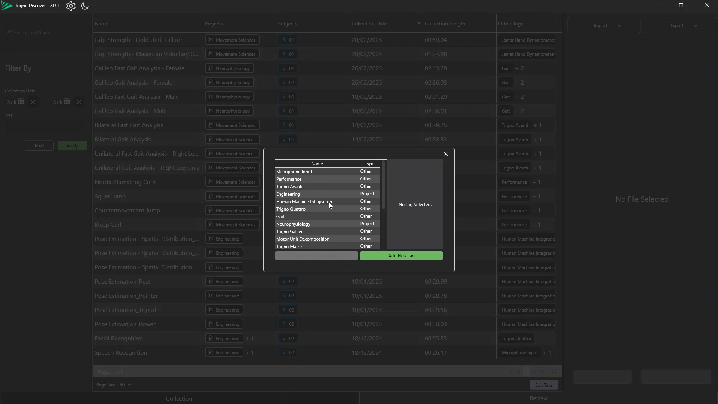Click the Trigno Discover logo icon
The width and height of the screenshot is (718, 404).
pos(7,6)
